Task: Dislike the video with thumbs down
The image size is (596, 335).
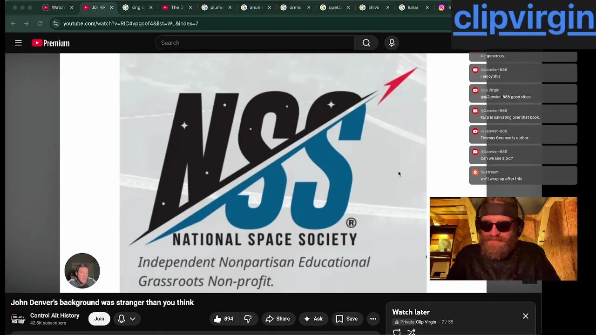Action: pos(248,319)
